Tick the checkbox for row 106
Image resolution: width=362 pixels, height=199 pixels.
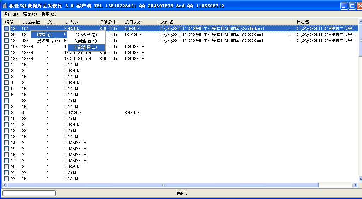(6, 46)
